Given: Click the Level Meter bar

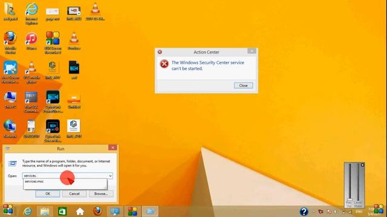Looking at the screenshot, I should 358,183.
